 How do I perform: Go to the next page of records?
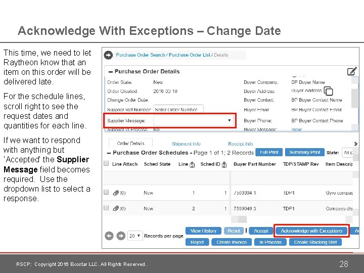point(121,236)
